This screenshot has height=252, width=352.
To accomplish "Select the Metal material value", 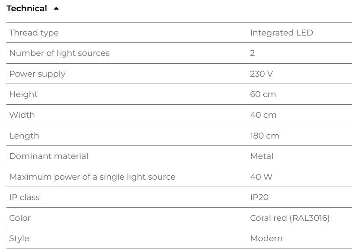I will 262,156.
